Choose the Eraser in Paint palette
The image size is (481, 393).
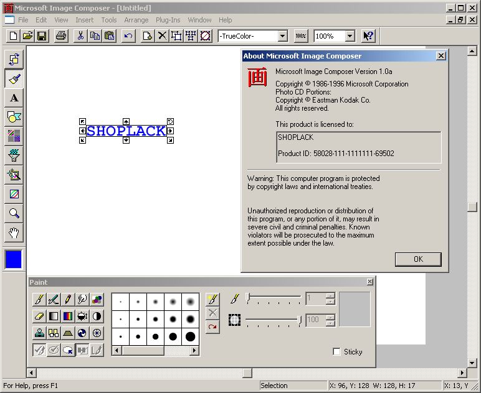39,316
